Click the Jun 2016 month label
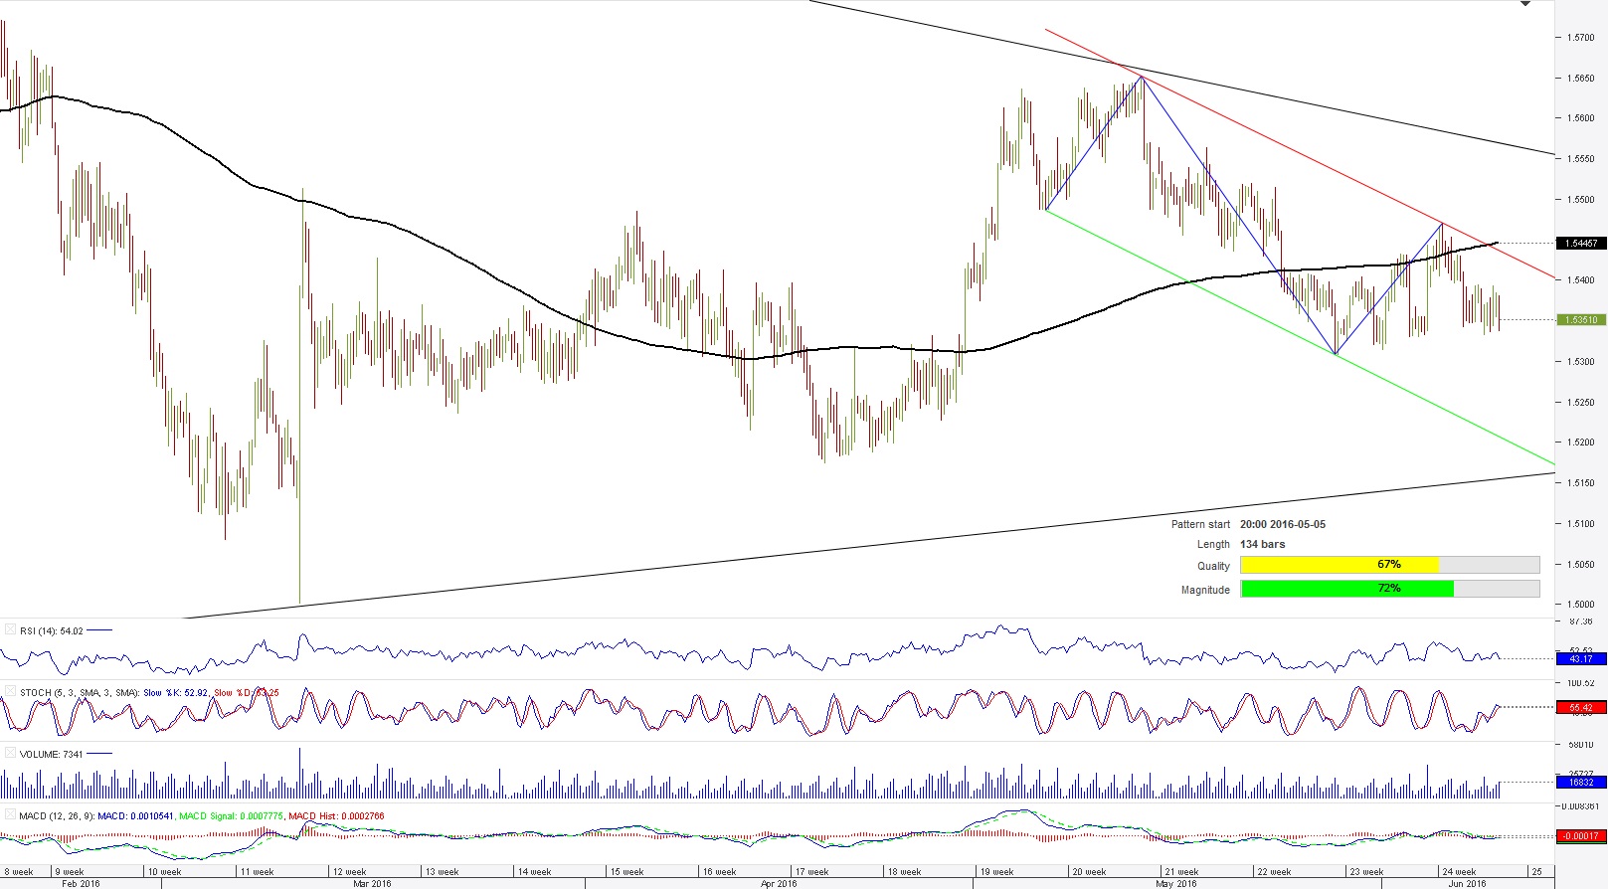This screenshot has width=1608, height=889. coord(1467,883)
